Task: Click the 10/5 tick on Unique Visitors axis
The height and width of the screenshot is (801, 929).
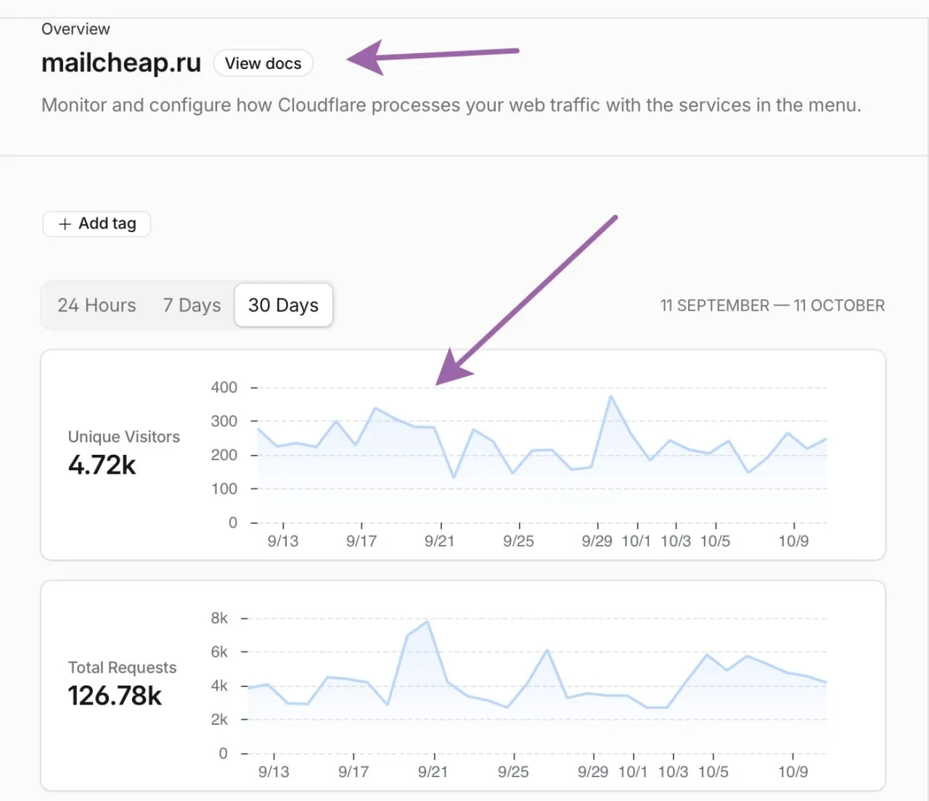Action: [x=715, y=541]
